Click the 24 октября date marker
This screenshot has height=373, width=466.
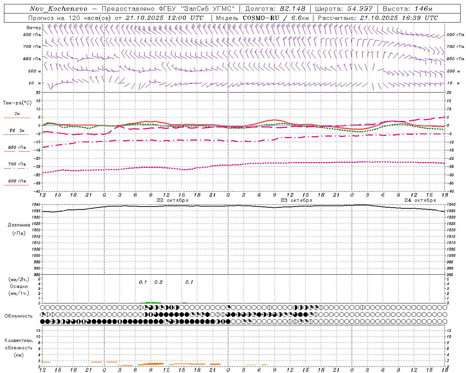[420, 200]
